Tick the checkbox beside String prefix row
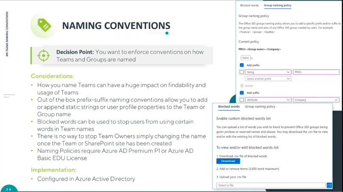 point(242,72)
